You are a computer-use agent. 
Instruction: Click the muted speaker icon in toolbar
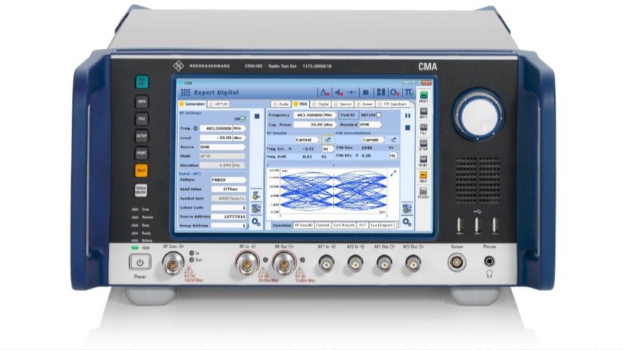340,93
